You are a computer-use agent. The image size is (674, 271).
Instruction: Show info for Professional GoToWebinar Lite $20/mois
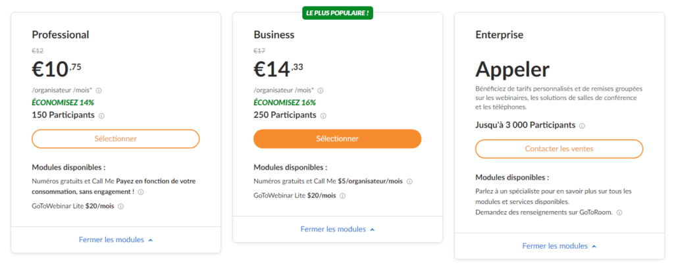coord(121,206)
